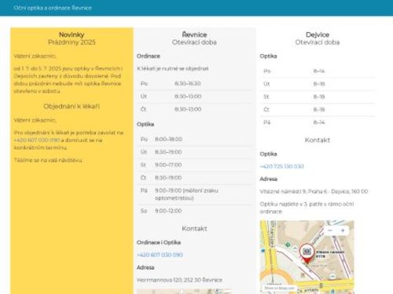Open the 'Show on Mapy.com' map link
Screen dimensions: 393x294
click(x=279, y=288)
